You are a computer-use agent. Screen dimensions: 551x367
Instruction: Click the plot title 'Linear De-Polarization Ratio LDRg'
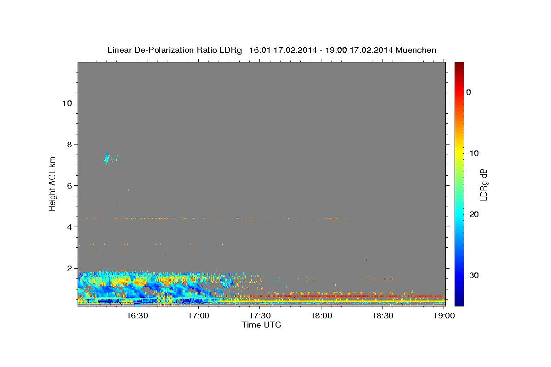pyautogui.click(x=174, y=50)
